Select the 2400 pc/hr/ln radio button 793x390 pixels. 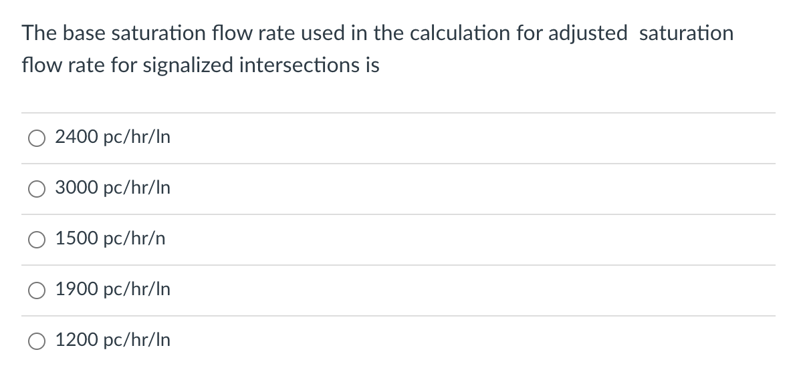(37, 138)
